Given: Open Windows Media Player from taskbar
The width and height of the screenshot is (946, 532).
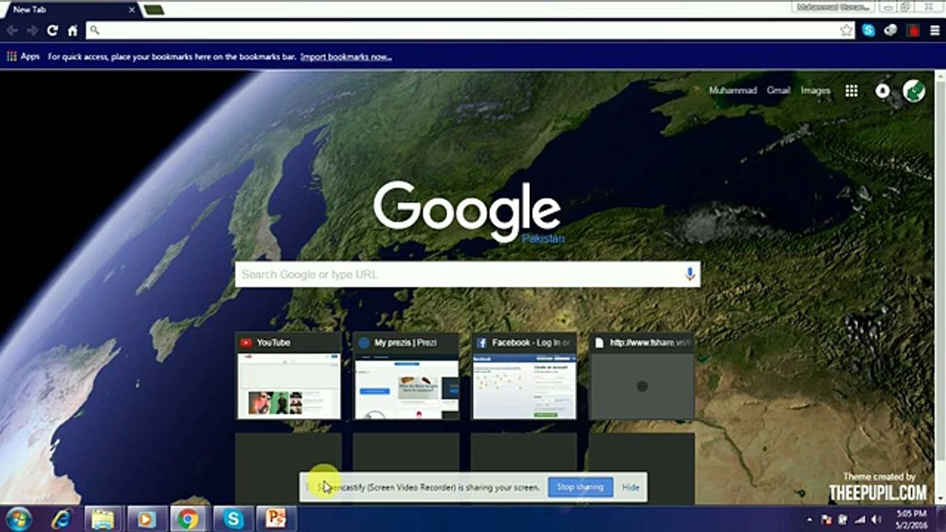Looking at the screenshot, I should 146,519.
